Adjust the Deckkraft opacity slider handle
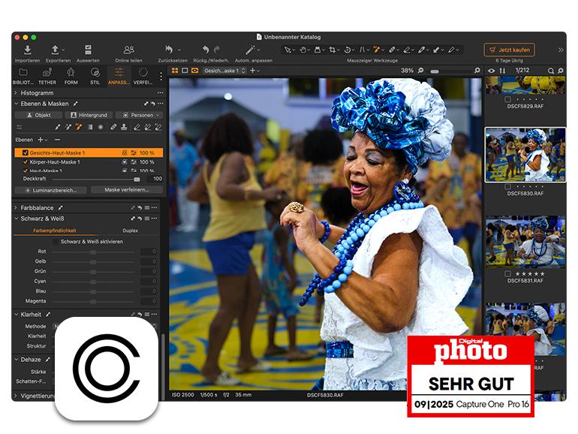Screen dimensions: 578x434 (137, 179)
